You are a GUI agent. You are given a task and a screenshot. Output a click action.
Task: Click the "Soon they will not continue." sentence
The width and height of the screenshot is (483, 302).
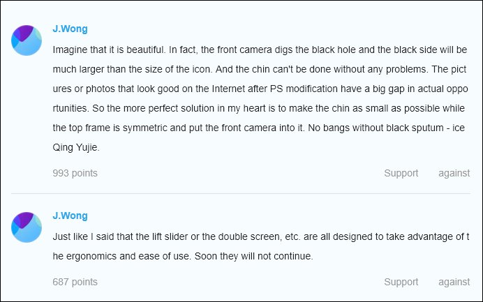253,256
